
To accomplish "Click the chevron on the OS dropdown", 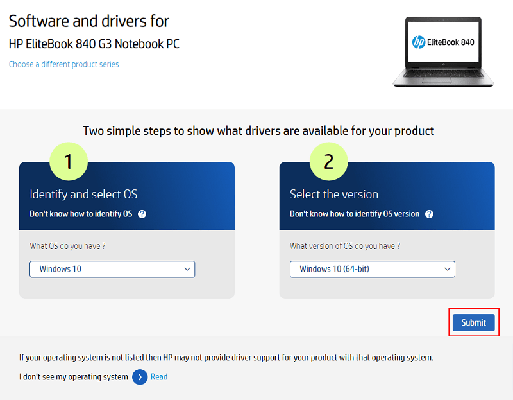I will pyautogui.click(x=188, y=269).
